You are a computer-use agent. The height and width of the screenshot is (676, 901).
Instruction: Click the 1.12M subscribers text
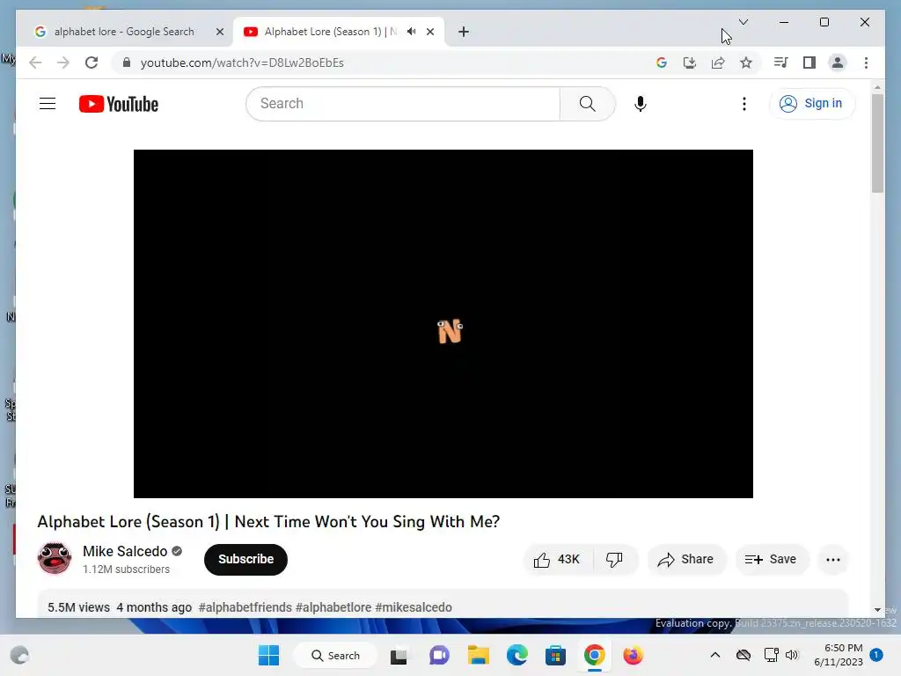[x=127, y=569]
